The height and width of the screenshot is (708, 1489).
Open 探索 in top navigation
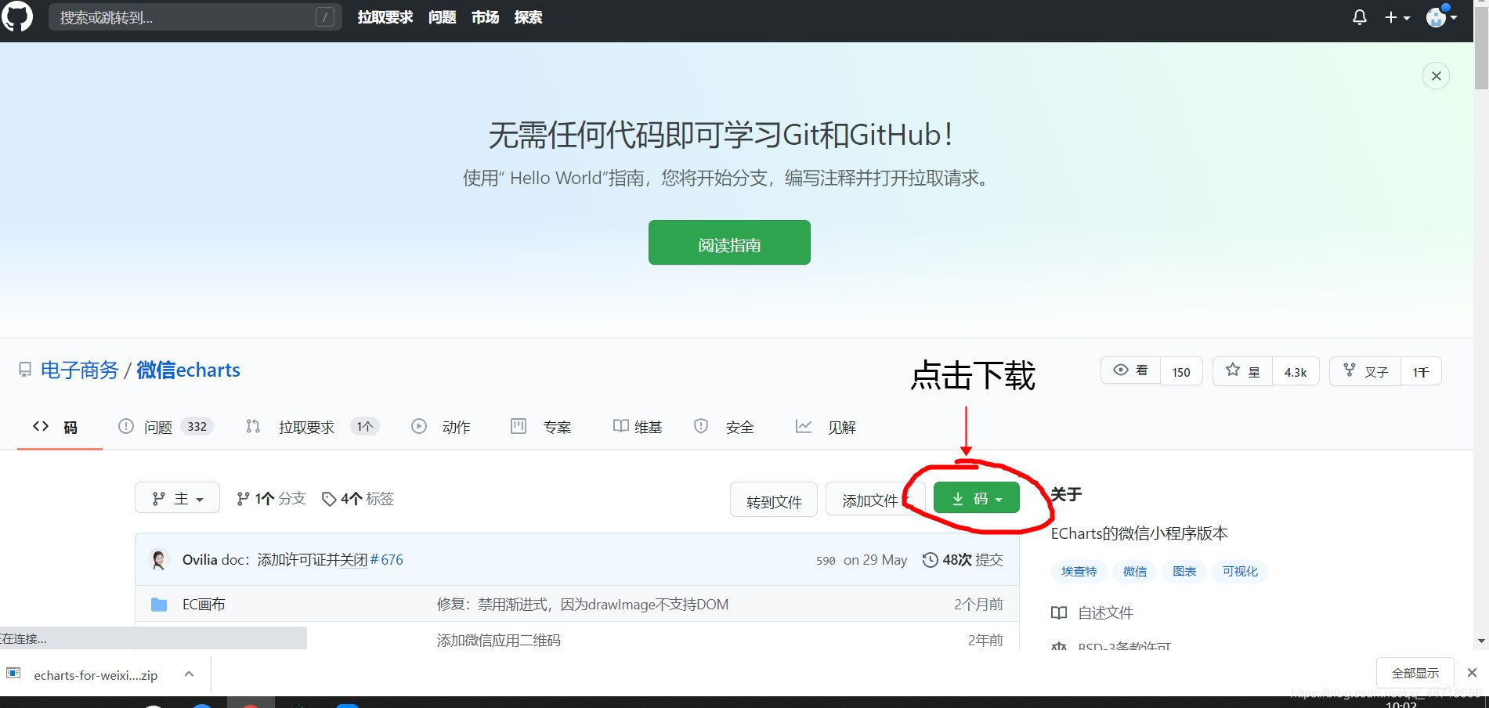pyautogui.click(x=528, y=17)
